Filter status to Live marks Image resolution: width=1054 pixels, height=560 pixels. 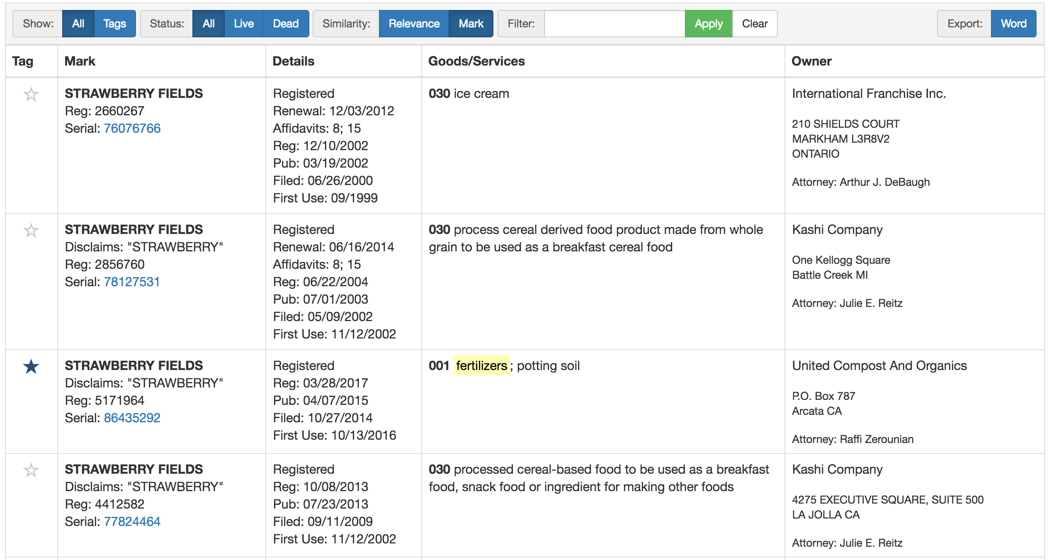(243, 24)
